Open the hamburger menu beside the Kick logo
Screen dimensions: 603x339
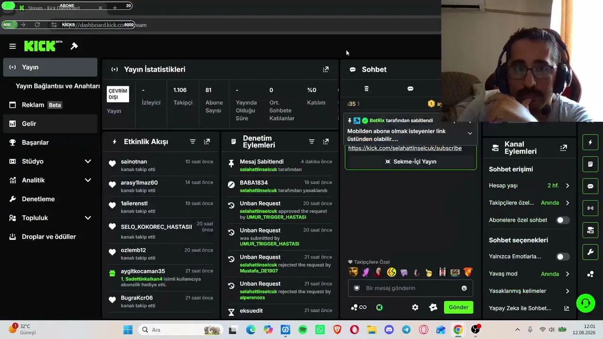coord(13,46)
